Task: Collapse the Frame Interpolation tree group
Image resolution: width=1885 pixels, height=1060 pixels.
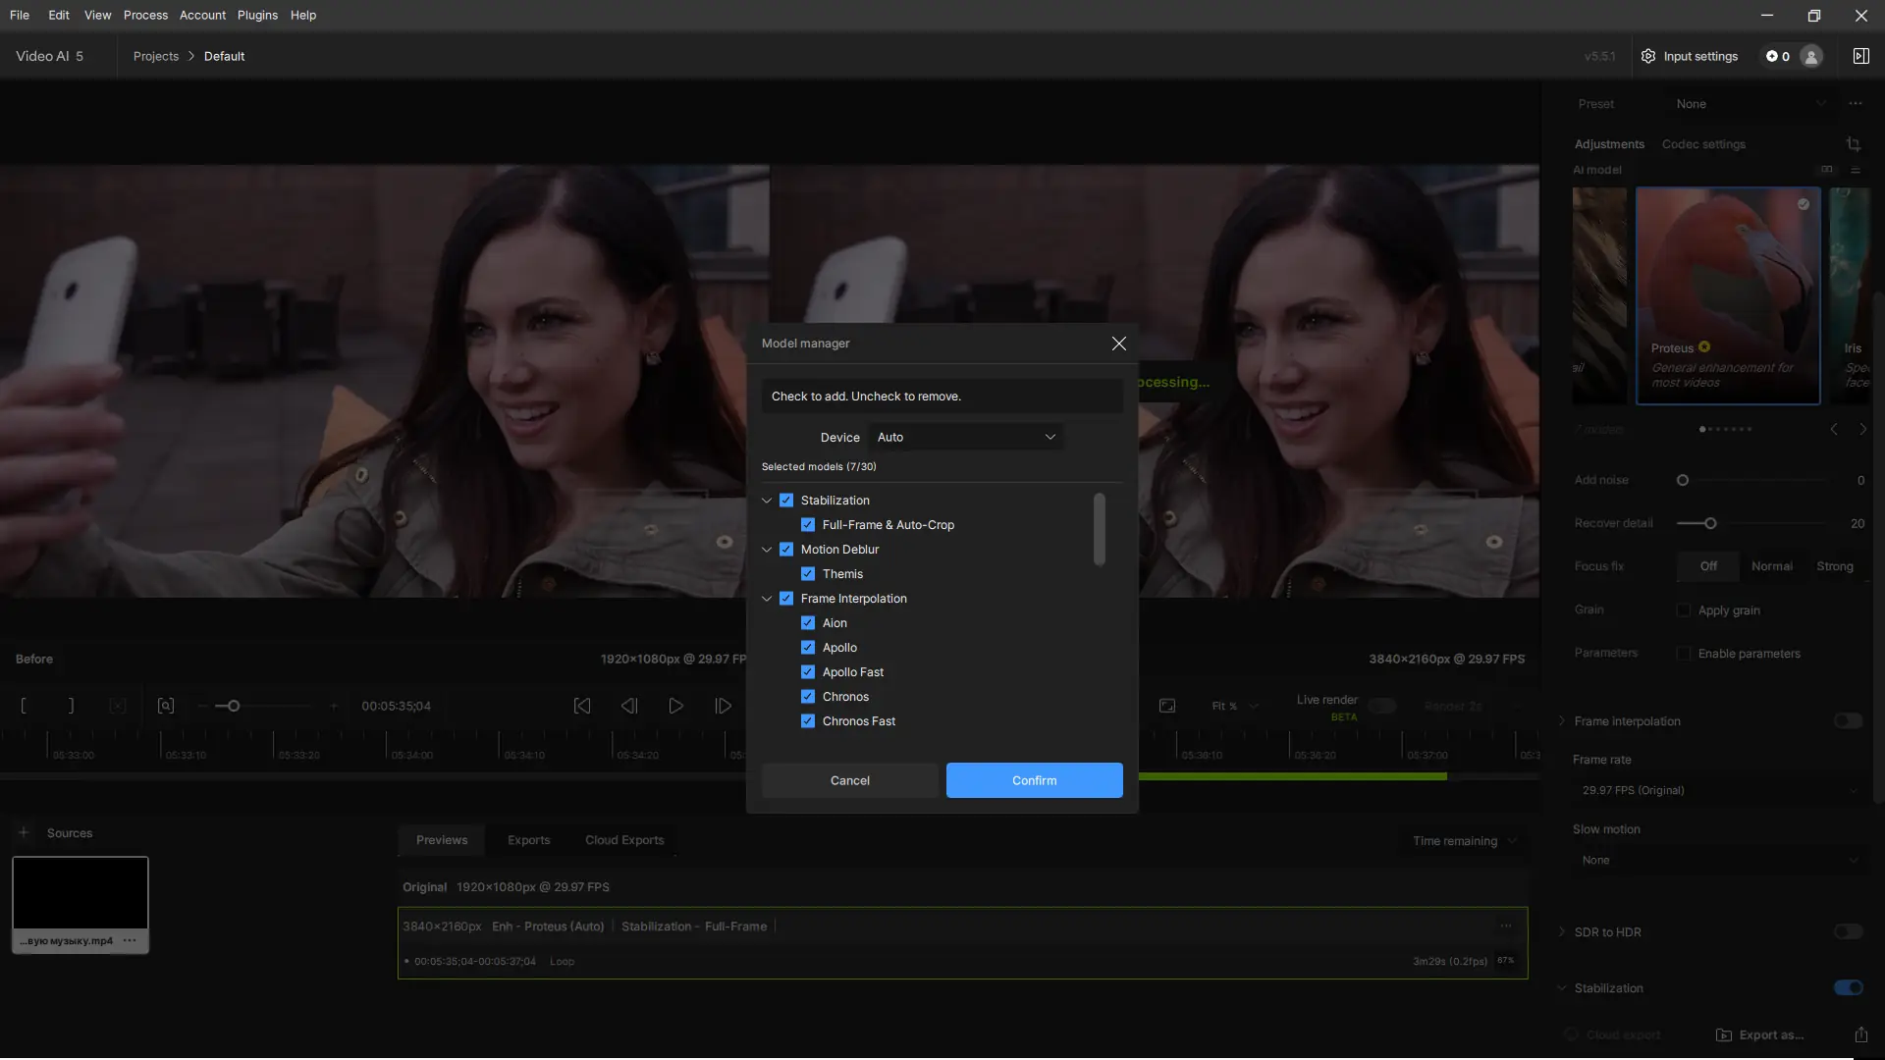Action: [x=767, y=599]
